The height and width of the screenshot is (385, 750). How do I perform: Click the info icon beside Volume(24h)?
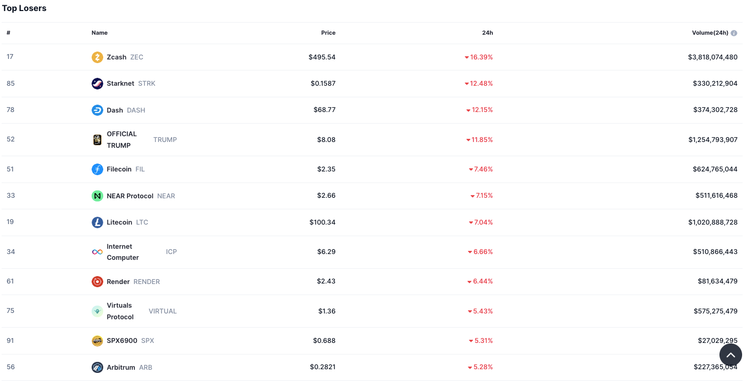click(734, 32)
